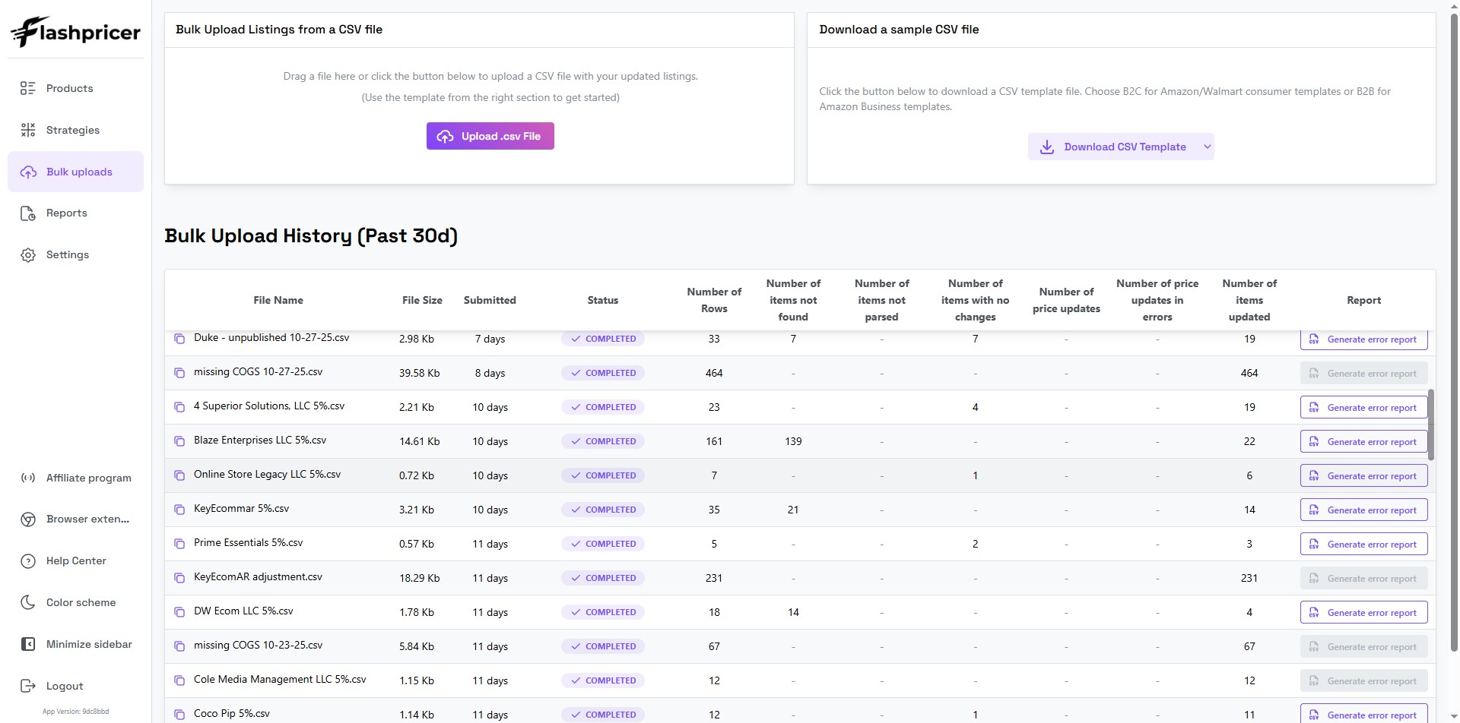Click the Settings gear icon

click(28, 255)
